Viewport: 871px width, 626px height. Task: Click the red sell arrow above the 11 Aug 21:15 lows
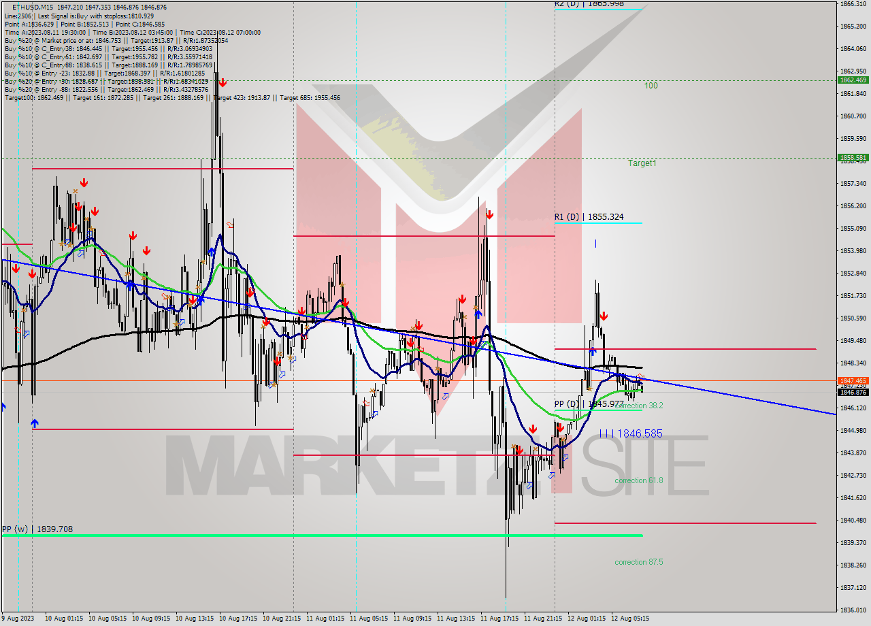[x=560, y=428]
